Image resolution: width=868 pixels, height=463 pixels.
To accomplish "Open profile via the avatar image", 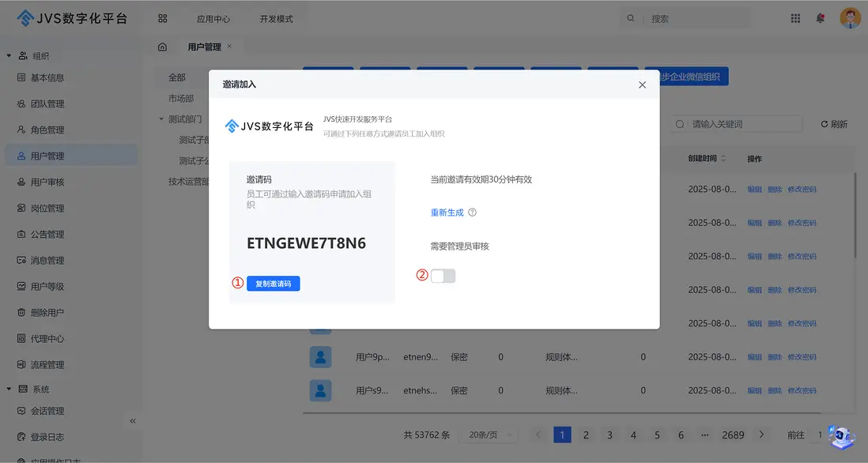I will 849,17.
